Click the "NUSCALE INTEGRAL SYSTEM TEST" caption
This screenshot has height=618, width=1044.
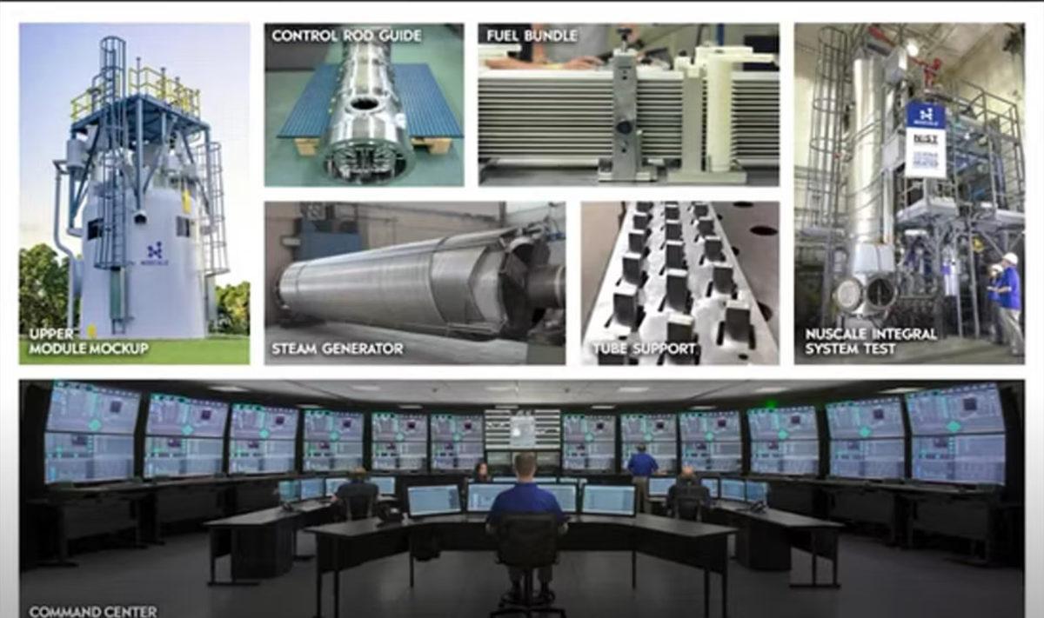pyautogui.click(x=870, y=342)
